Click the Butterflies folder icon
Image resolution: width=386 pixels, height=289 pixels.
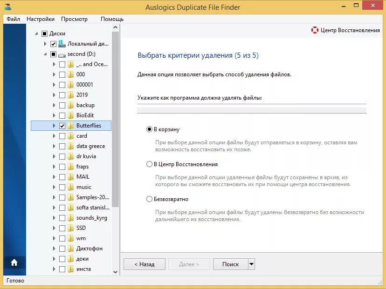pos(70,126)
